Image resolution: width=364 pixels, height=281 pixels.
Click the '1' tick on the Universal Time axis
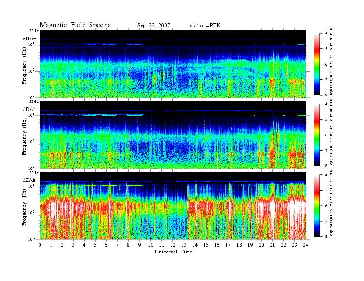pos(51,245)
